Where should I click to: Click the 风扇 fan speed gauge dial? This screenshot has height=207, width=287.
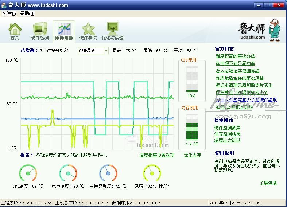pos(152,173)
